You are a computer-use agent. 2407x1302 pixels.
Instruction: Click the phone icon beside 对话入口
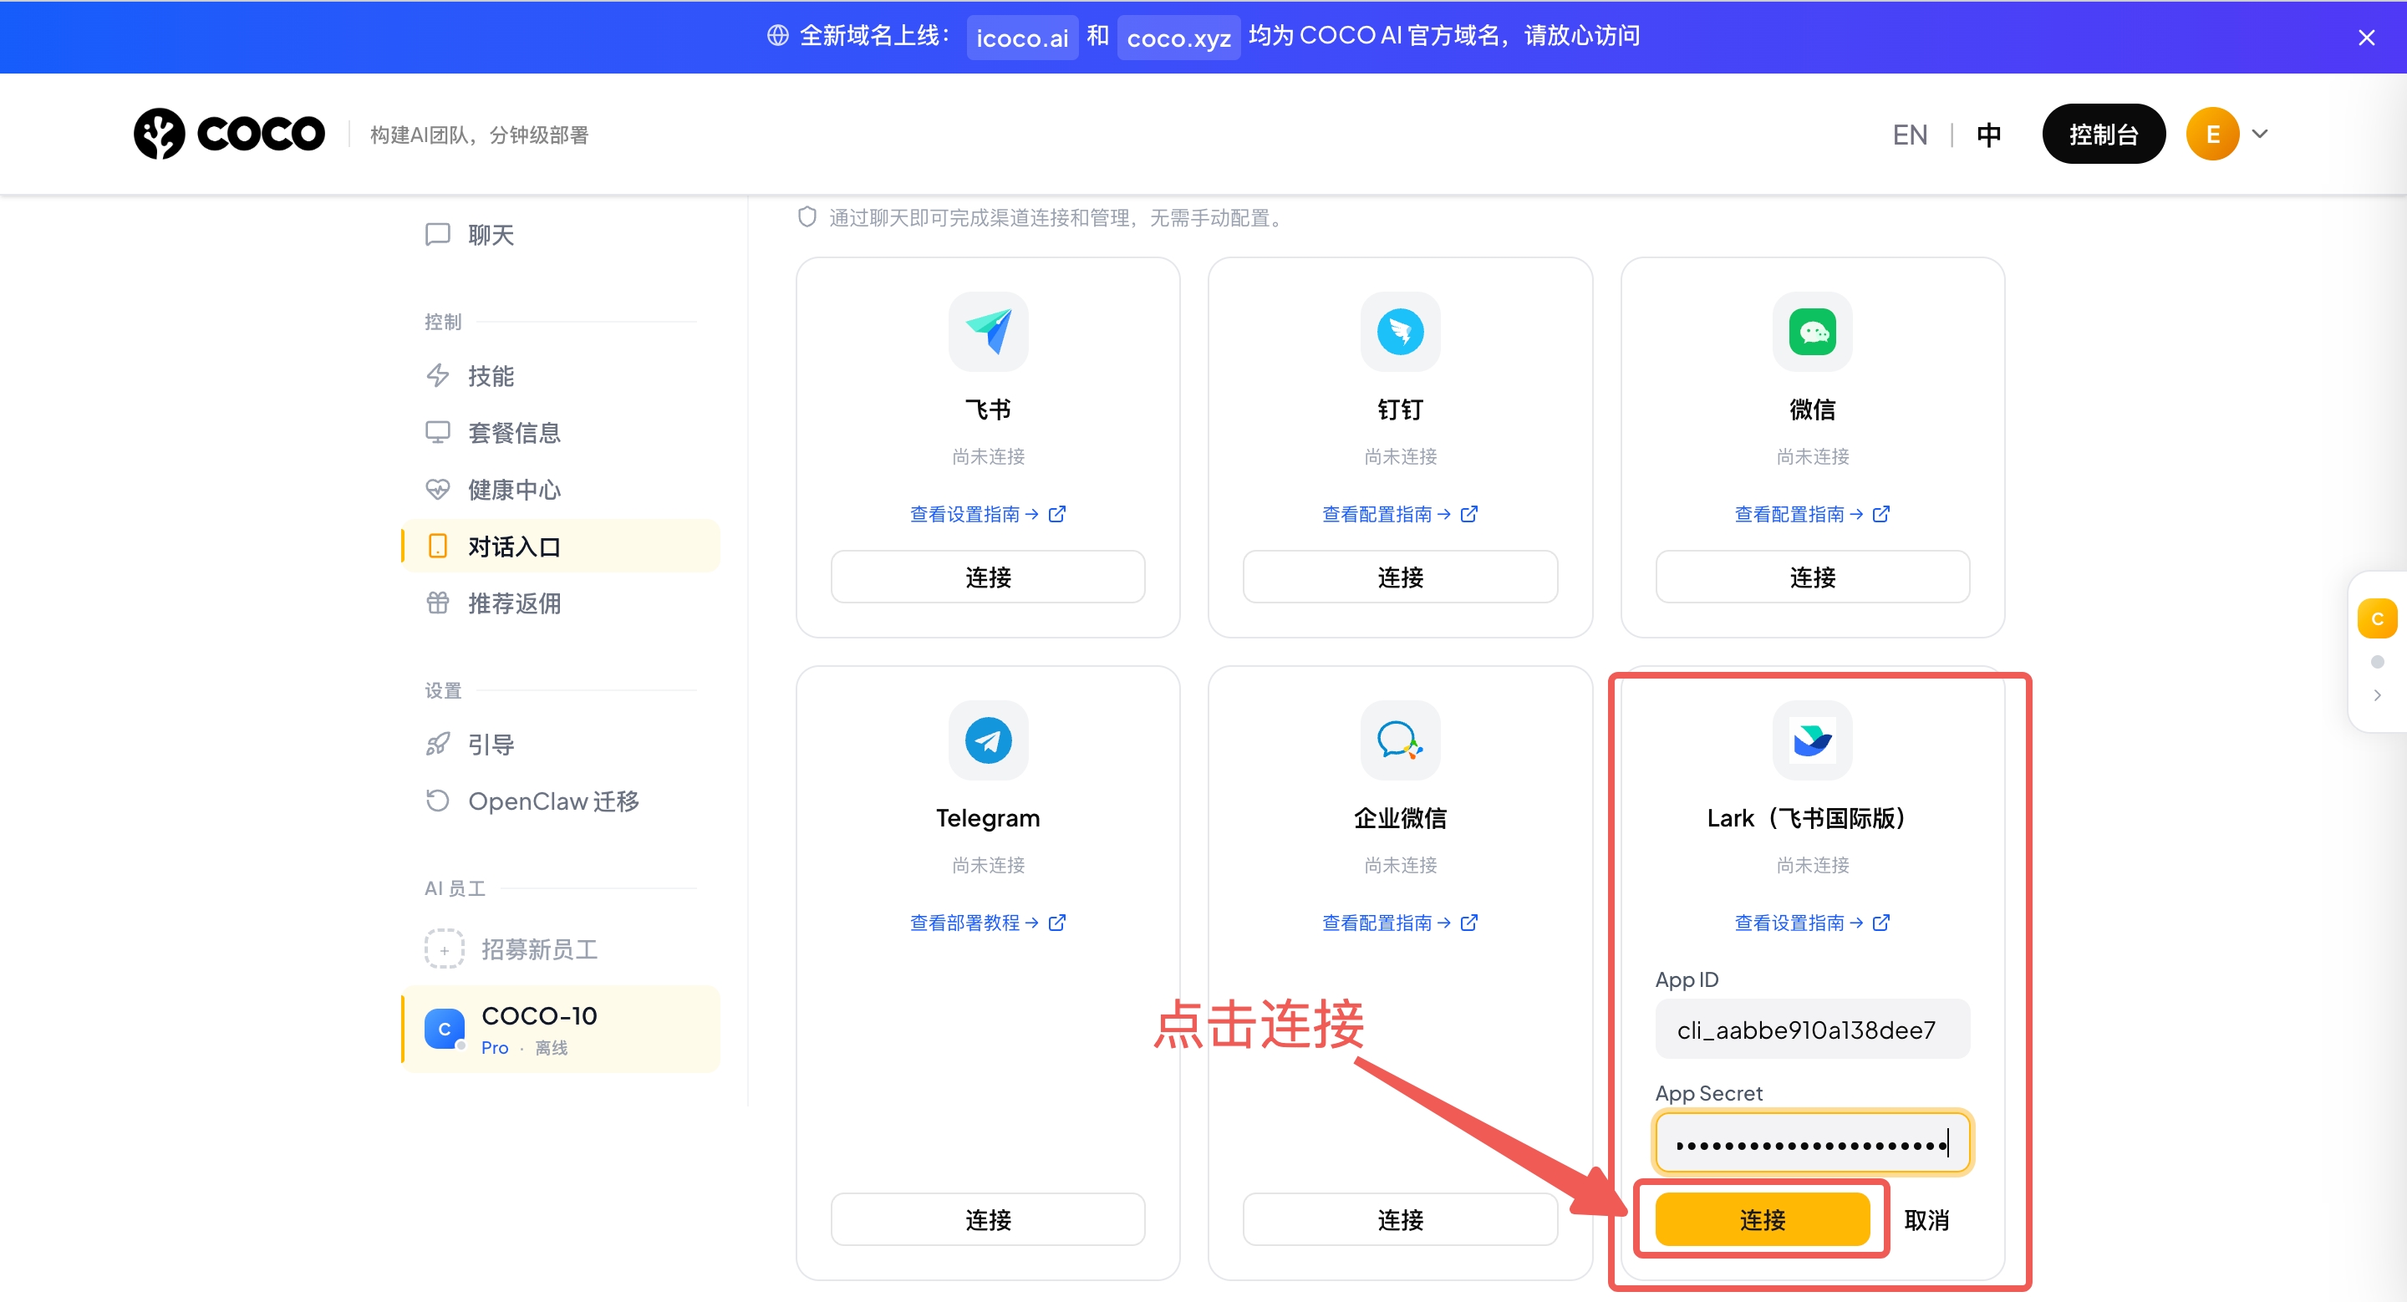pos(437,547)
